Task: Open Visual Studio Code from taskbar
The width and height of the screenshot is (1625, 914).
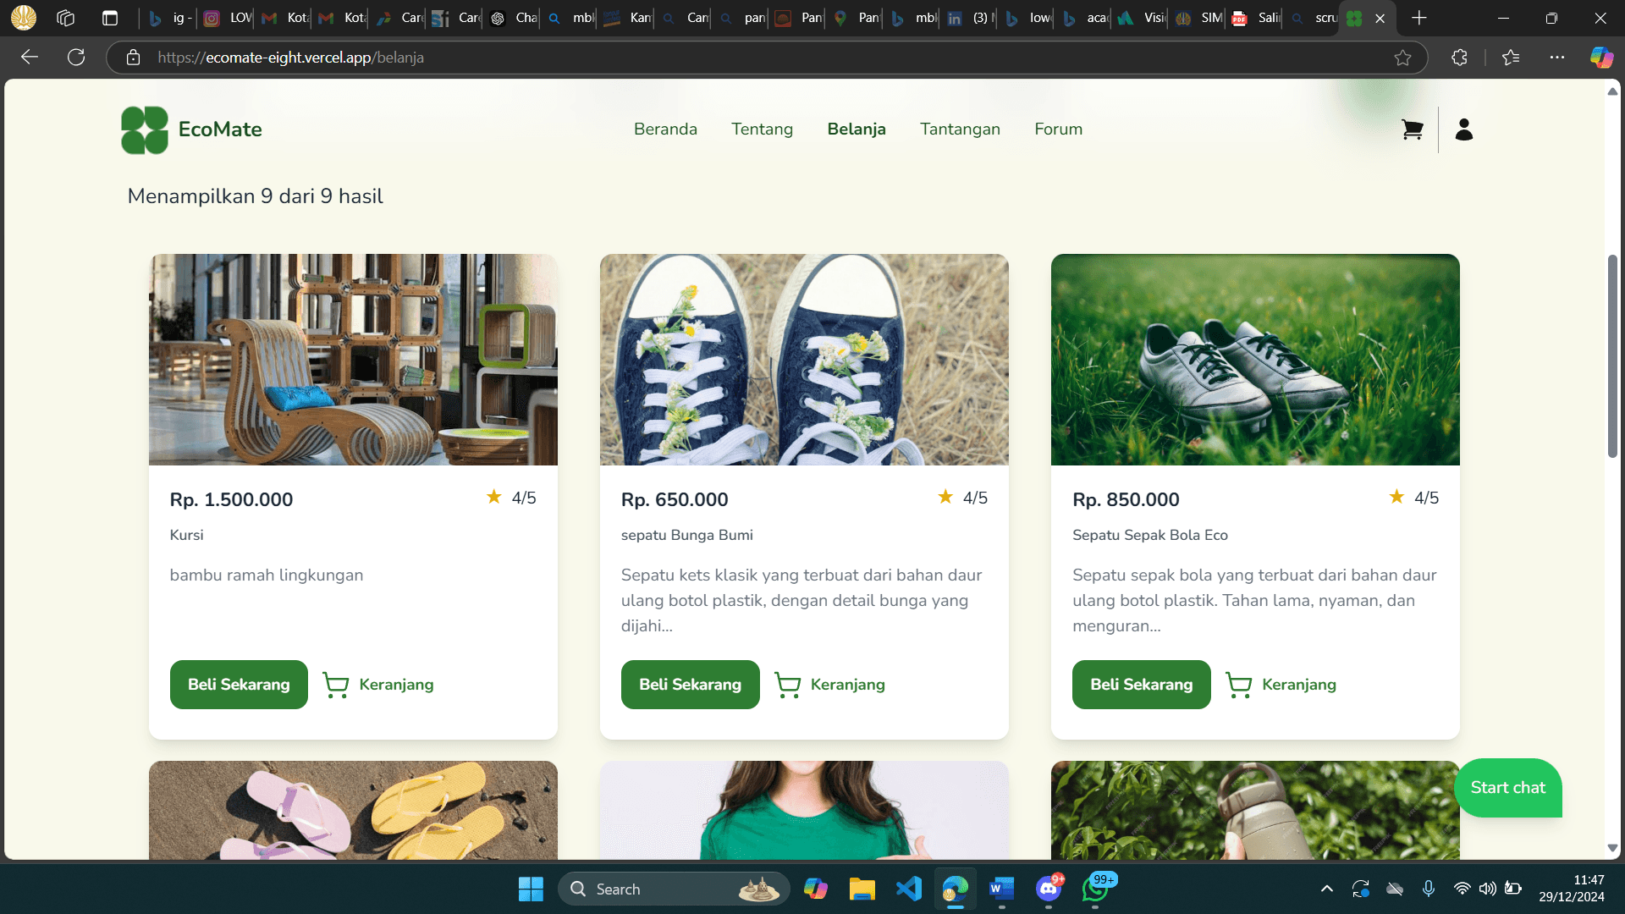Action: pos(909,889)
